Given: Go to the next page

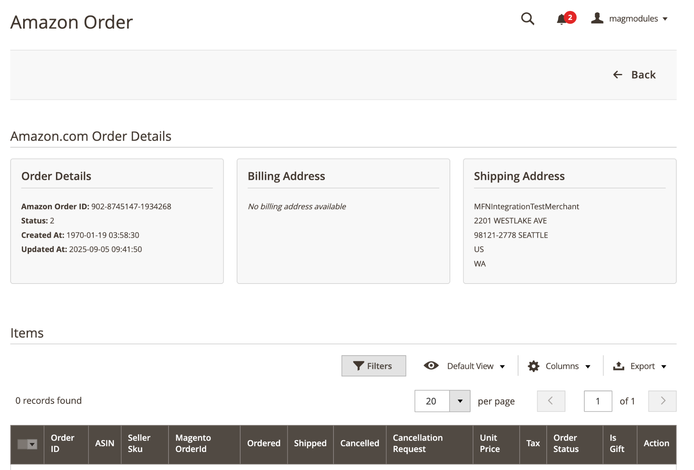Looking at the screenshot, I should 662,401.
